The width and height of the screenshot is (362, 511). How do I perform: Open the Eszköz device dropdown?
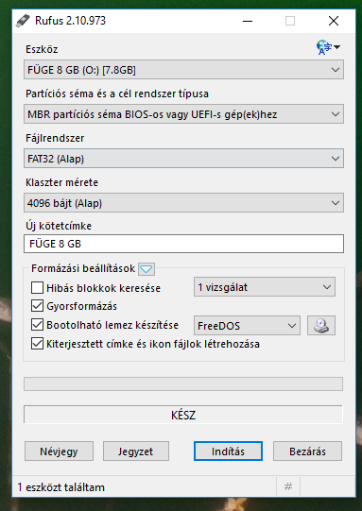point(183,70)
